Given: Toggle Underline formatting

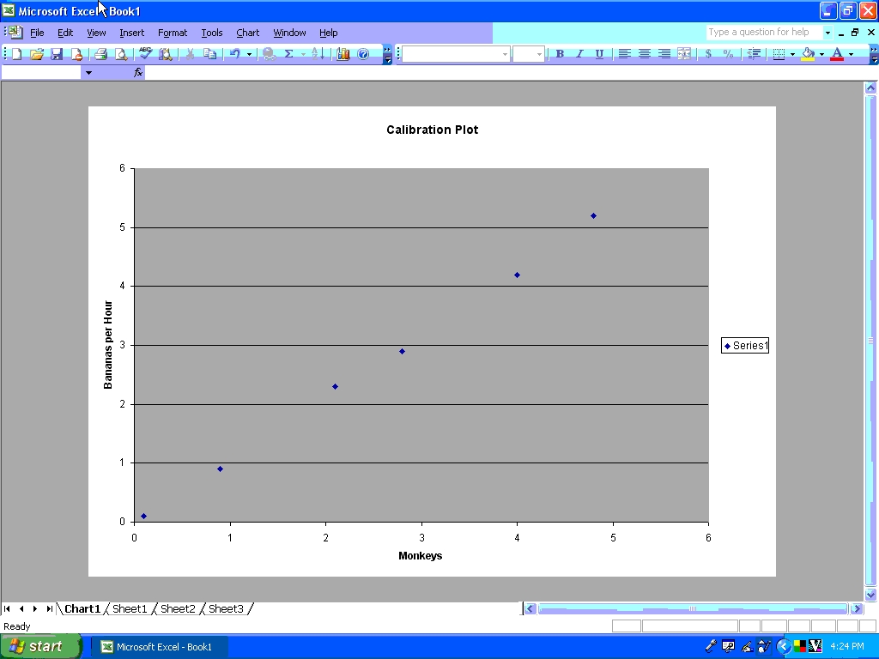Looking at the screenshot, I should tap(599, 53).
